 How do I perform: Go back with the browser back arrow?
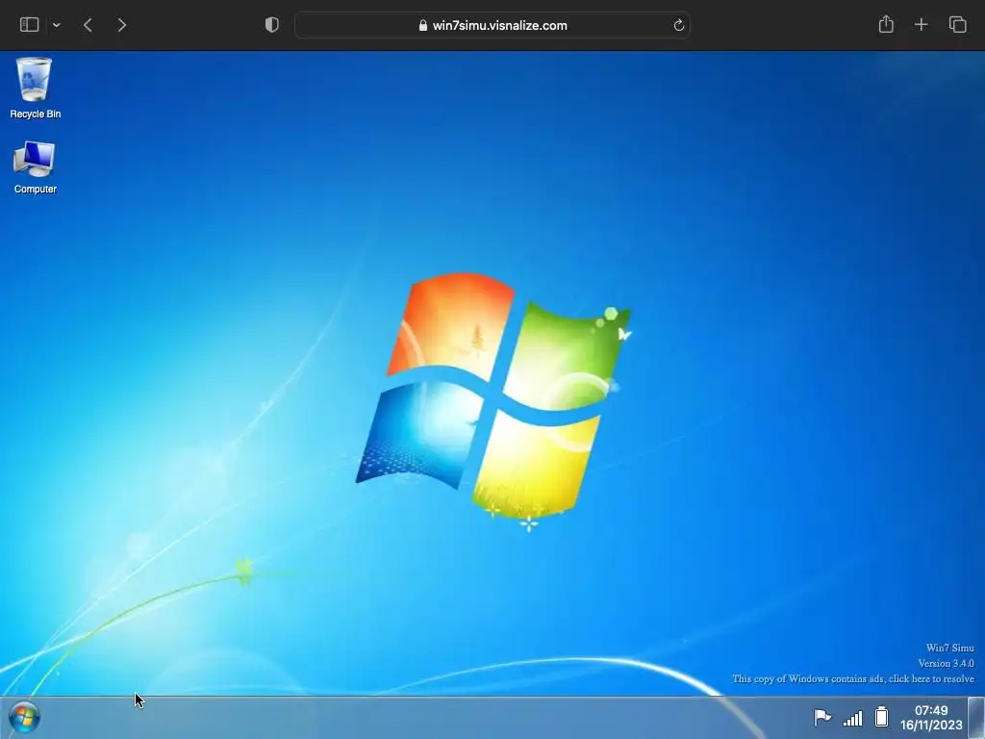pyautogui.click(x=88, y=25)
